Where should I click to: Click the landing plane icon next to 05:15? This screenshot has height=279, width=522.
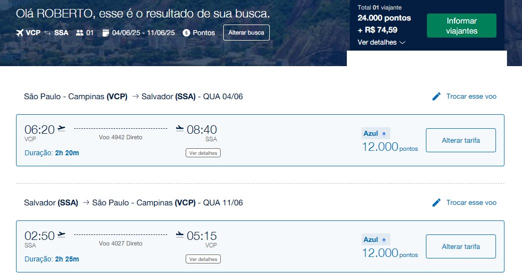coord(180,234)
